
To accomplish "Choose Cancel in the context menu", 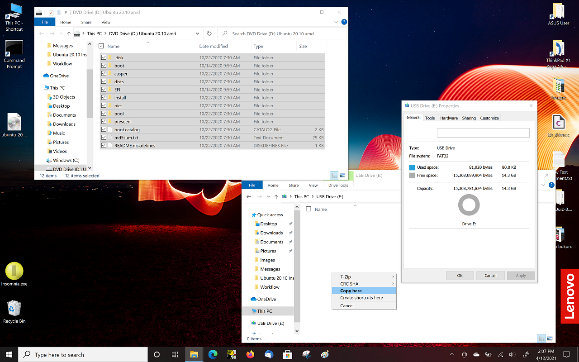I will pyautogui.click(x=364, y=306).
